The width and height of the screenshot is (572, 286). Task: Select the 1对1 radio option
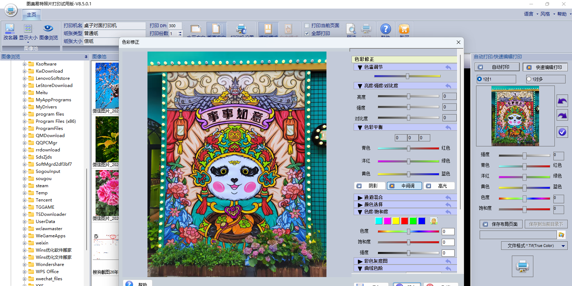click(x=480, y=79)
